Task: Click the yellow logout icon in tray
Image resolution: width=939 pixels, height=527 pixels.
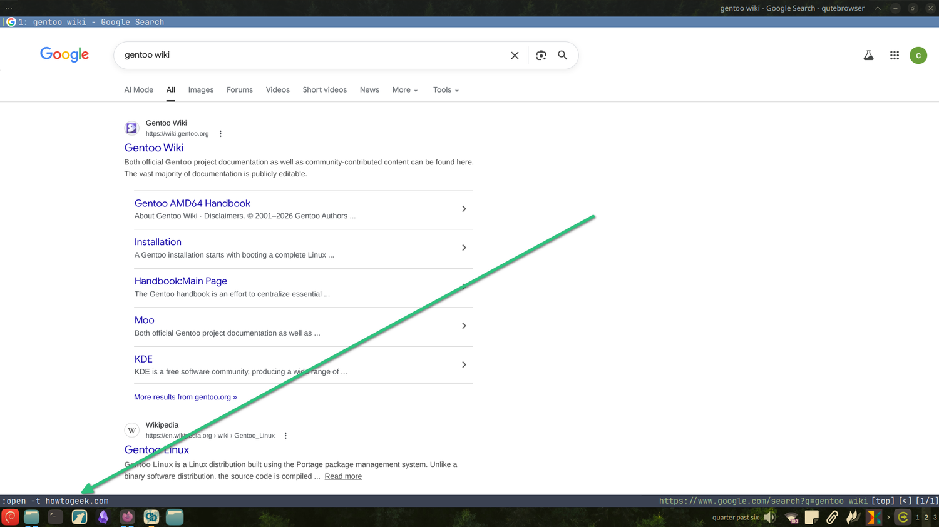Action: tap(903, 517)
